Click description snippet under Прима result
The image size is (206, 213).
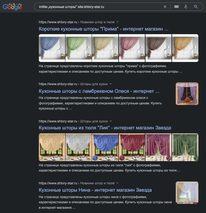click(110, 69)
